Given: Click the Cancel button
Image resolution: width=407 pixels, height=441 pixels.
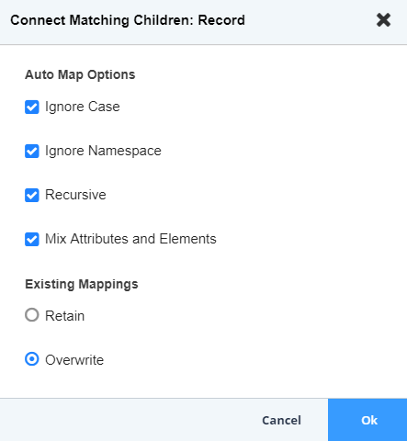Looking at the screenshot, I should (x=281, y=420).
